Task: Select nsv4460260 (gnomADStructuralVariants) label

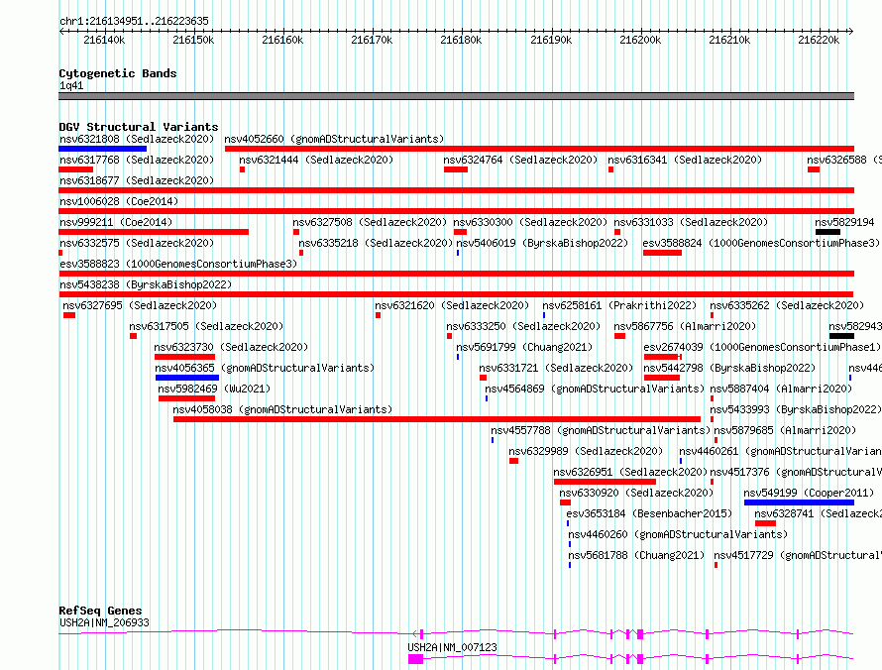Action: click(678, 534)
